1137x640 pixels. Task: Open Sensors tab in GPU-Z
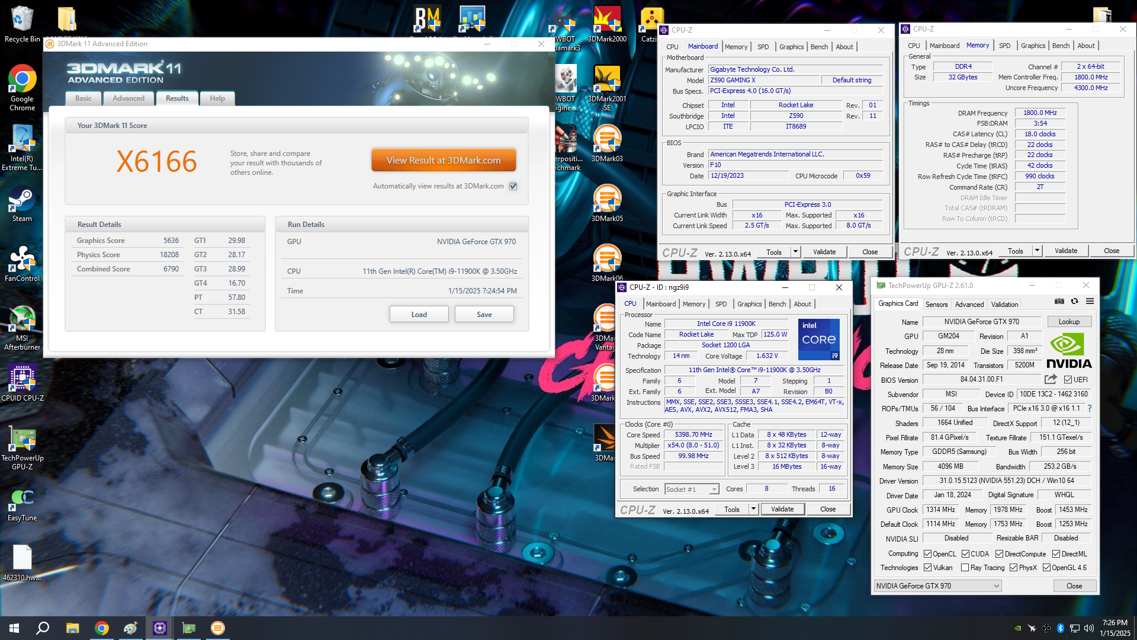(936, 304)
